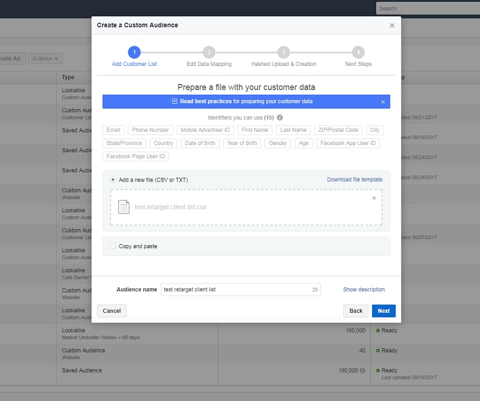Click the First Name identifier tag

254,130
